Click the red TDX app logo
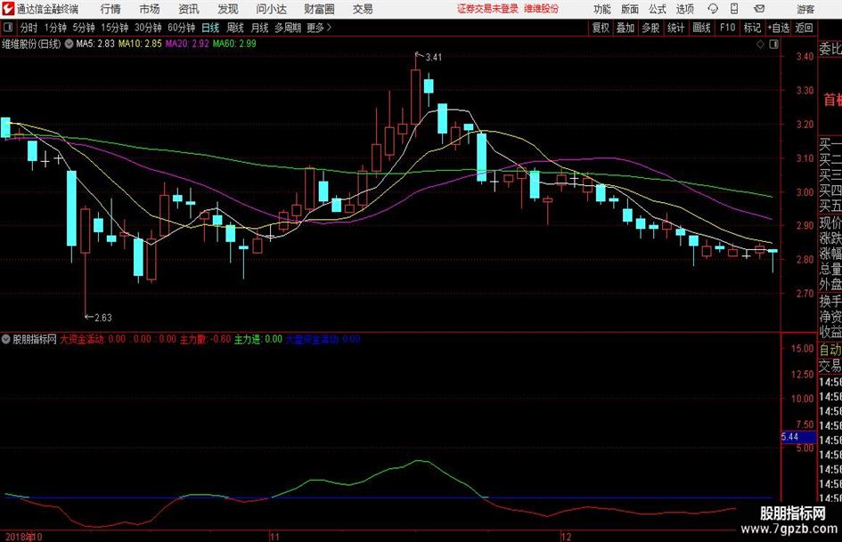Viewport: 842px width, 542px height. 8,9
